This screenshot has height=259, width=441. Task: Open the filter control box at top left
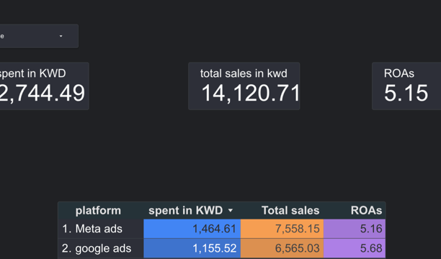tap(39, 36)
